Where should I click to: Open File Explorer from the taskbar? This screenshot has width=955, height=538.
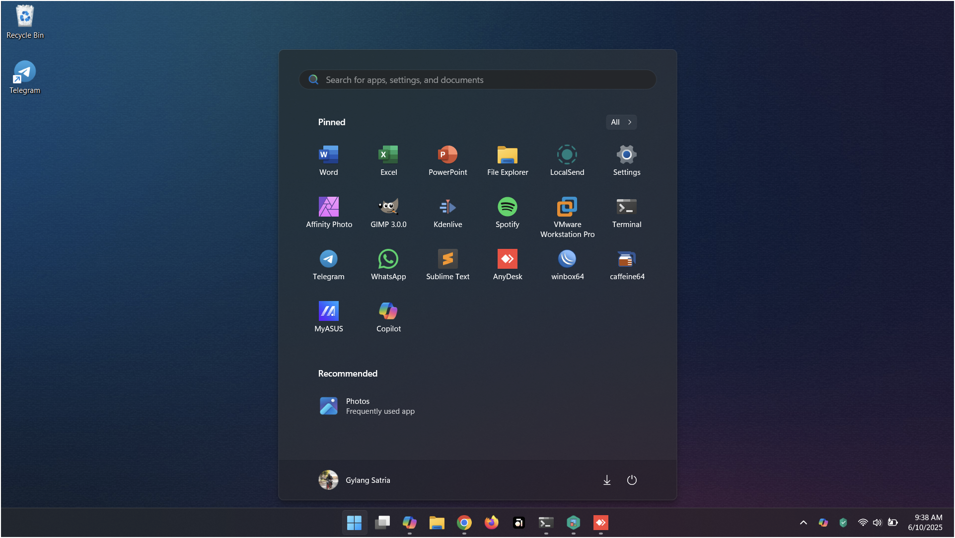click(x=437, y=523)
